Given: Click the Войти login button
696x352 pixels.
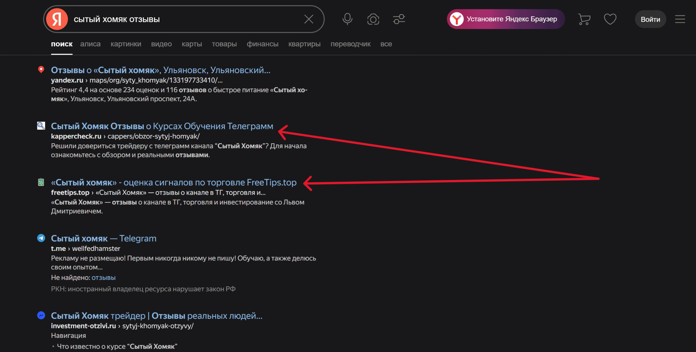Looking at the screenshot, I should 650,19.
